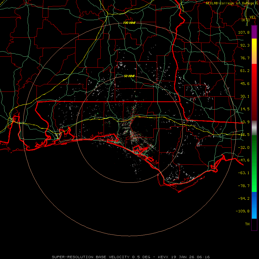Click the red segment of velocity color bar
This screenshot has width=259, height=259.
click(254, 92)
